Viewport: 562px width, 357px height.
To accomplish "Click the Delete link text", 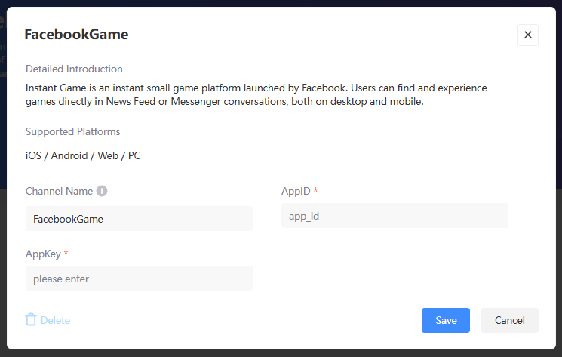I will [x=55, y=320].
